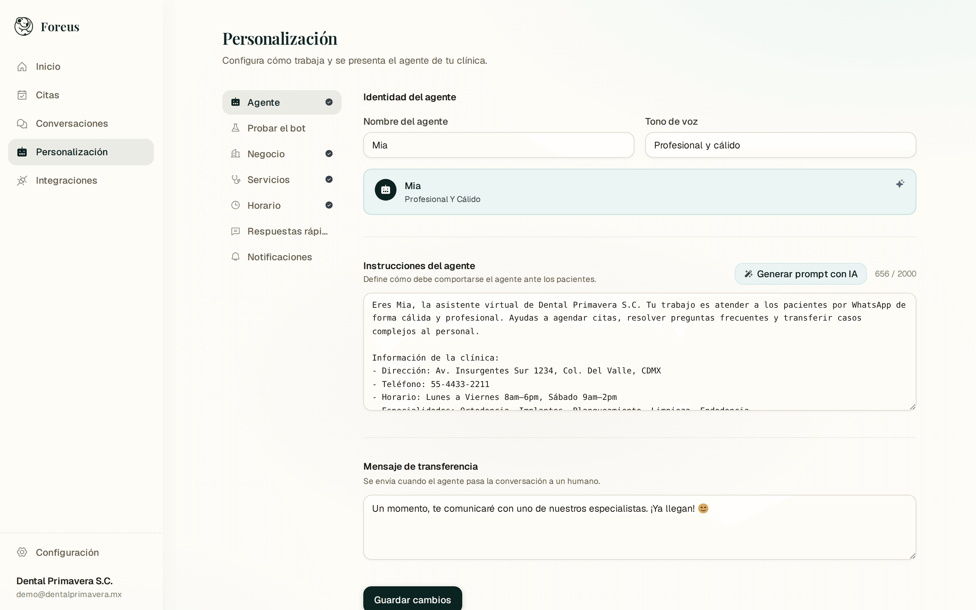Viewport: 976px width, 610px height.
Task: Click the Integraciones plug icon
Action: coord(22,180)
